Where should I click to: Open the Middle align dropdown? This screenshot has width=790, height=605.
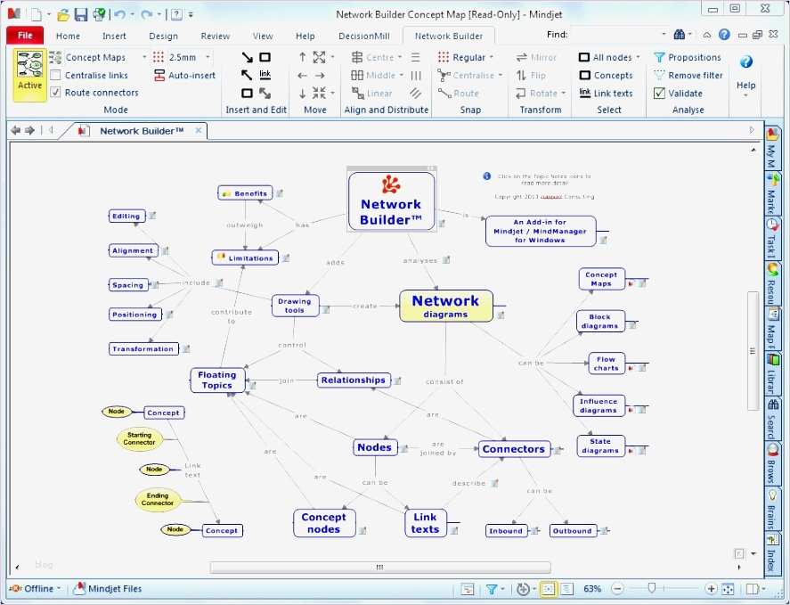[402, 75]
